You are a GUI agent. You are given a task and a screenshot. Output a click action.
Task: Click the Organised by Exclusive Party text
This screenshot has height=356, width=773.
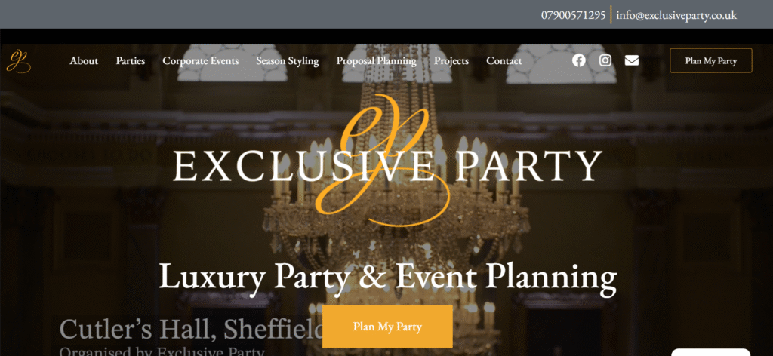coord(162,351)
